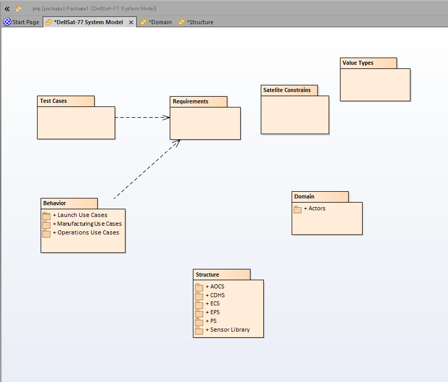Select the Structure package header on the diagram

click(x=222, y=275)
